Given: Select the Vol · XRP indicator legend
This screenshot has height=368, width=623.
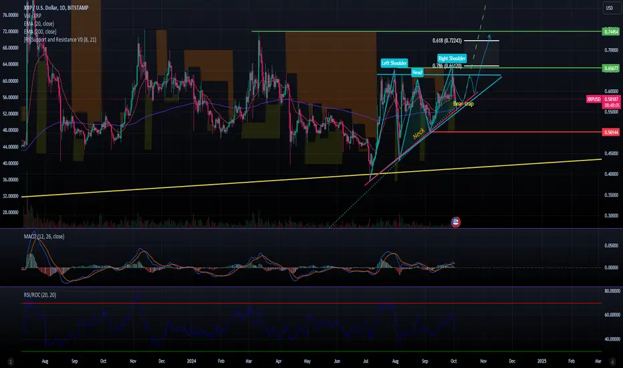Looking at the screenshot, I should [33, 15].
